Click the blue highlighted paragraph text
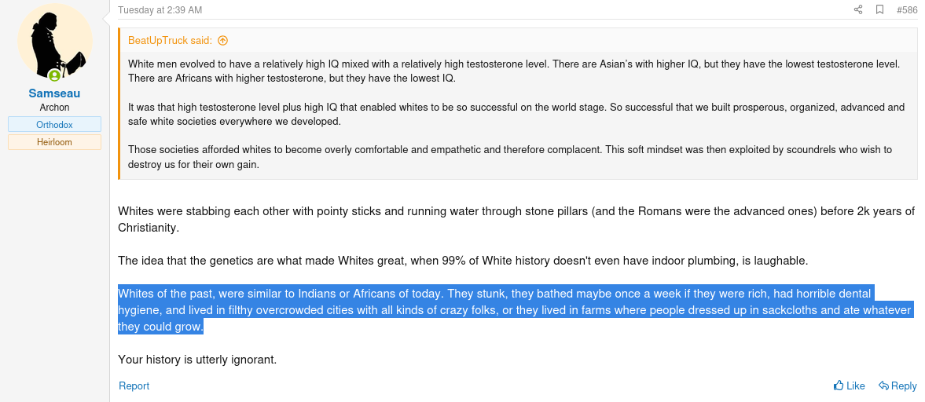The height and width of the screenshot is (402, 925). pyautogui.click(x=516, y=309)
